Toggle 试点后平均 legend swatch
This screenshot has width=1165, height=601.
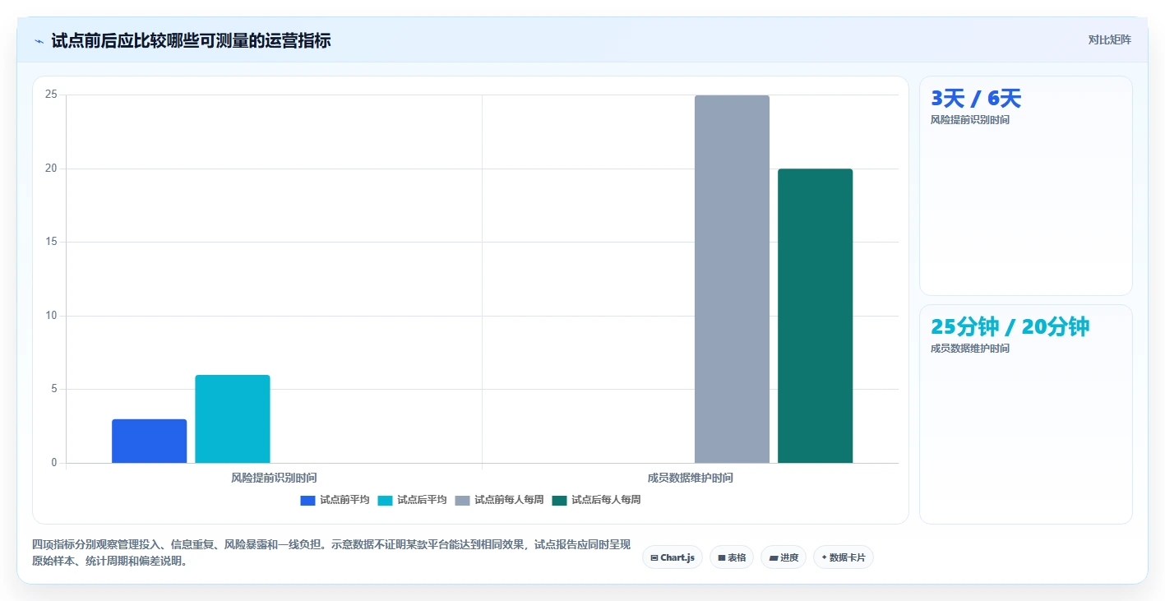pos(385,500)
